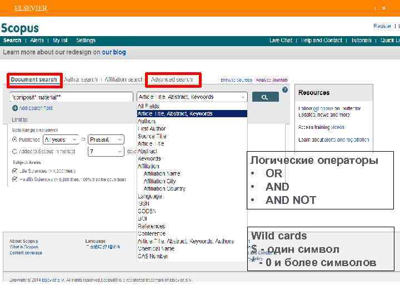
Task: Select Affiliation City option
Action: click(x=159, y=181)
